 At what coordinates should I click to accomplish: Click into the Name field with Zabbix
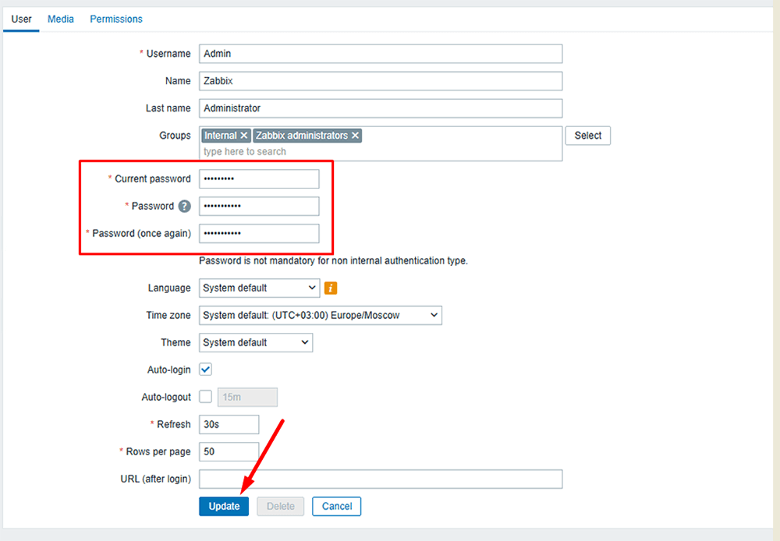point(381,81)
